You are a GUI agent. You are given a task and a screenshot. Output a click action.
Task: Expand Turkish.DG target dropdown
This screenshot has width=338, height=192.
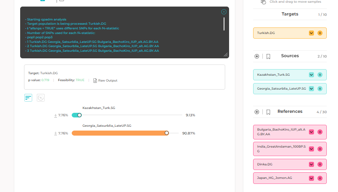click(311, 33)
